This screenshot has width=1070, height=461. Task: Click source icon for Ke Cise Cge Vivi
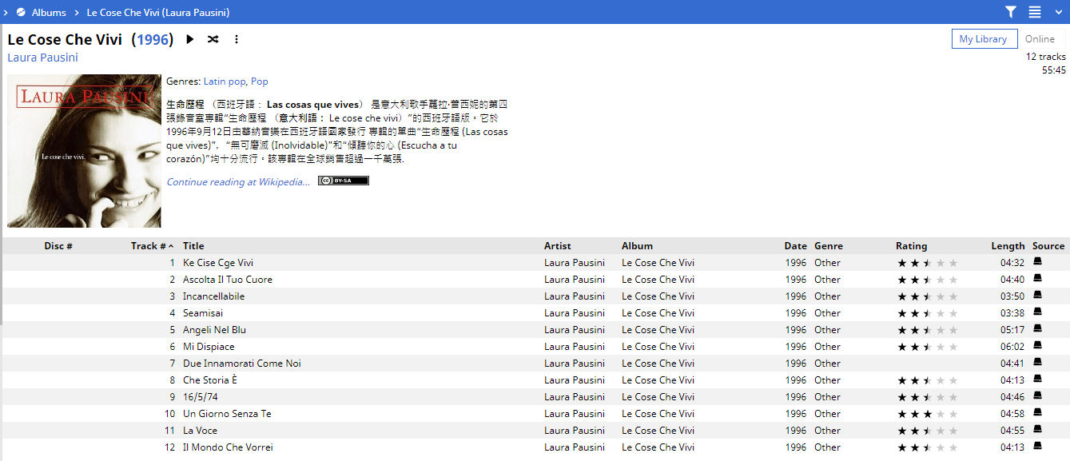[1037, 262]
